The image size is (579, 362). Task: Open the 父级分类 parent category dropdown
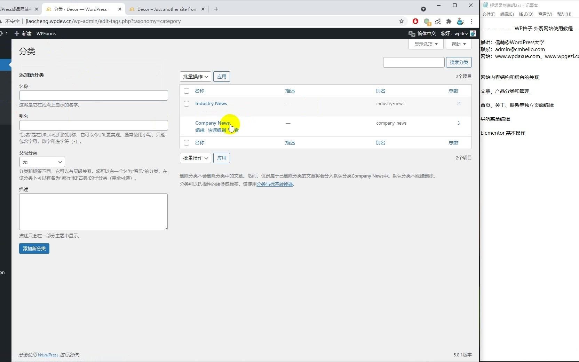[x=42, y=162]
